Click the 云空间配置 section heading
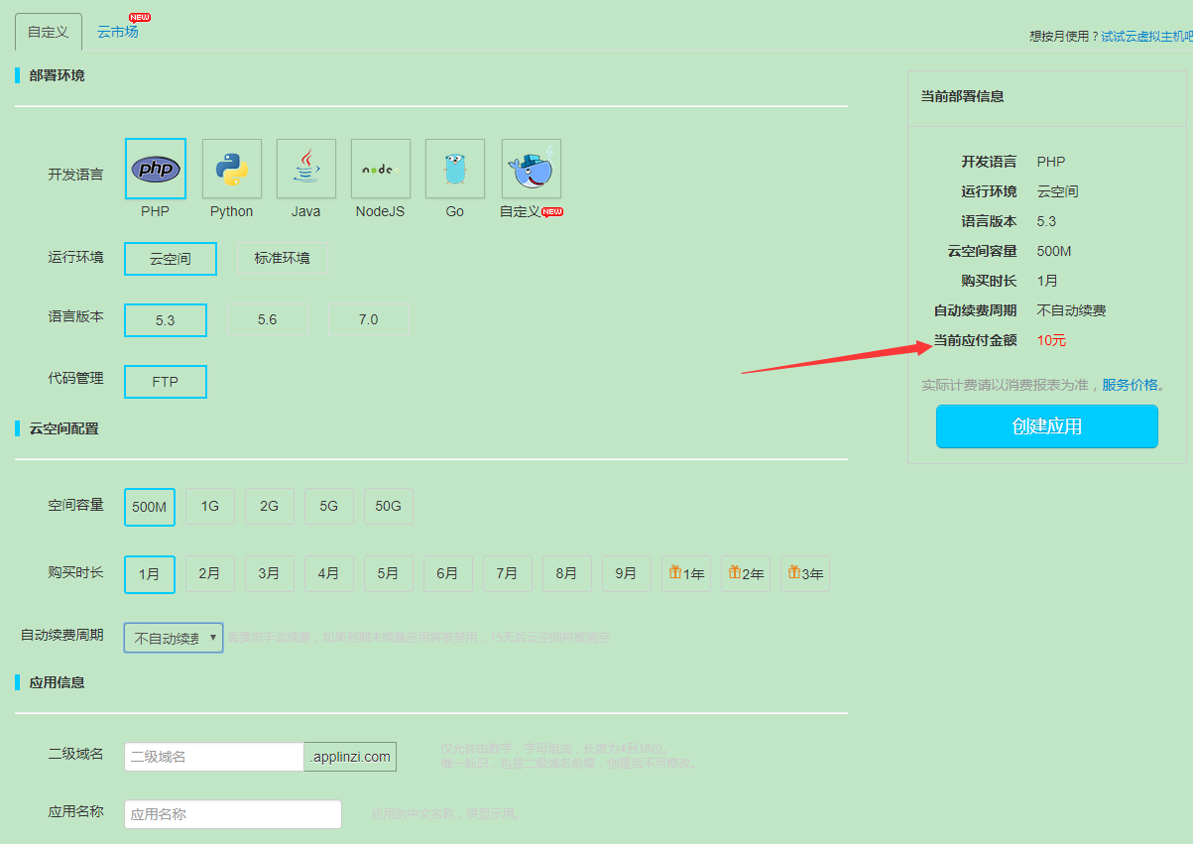The width and height of the screenshot is (1193, 844). coord(63,428)
